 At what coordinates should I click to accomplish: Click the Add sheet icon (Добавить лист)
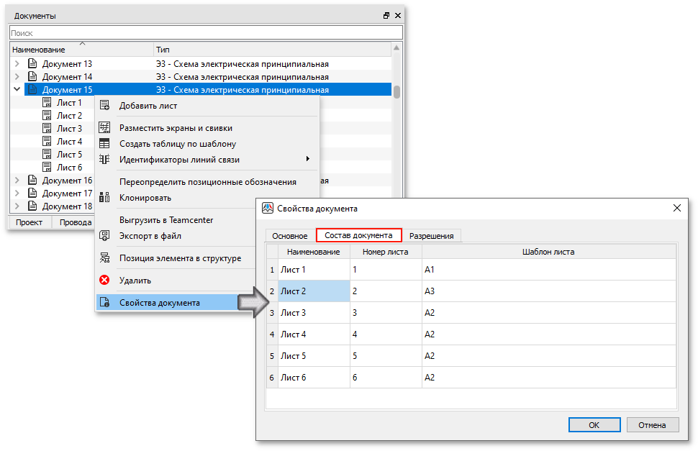104,106
